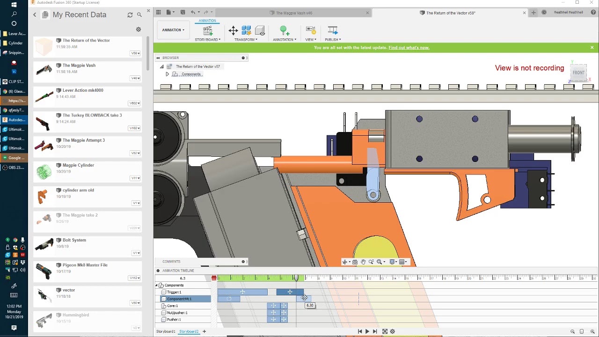Open a new design tab

(x=533, y=13)
